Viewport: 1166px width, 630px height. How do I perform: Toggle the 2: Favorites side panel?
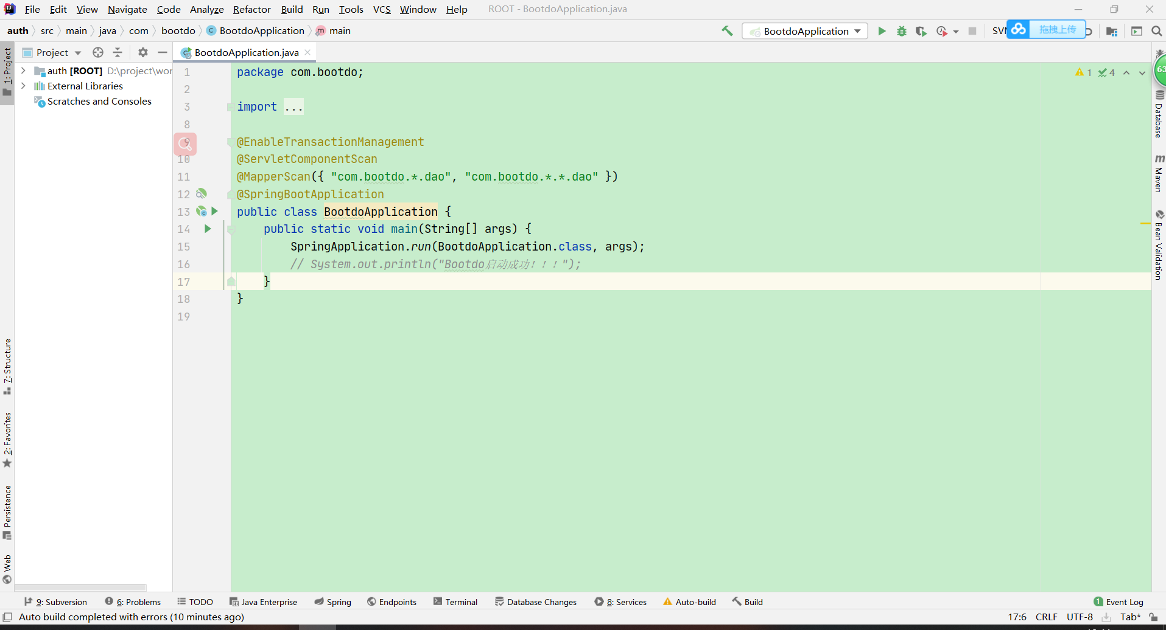point(7,440)
